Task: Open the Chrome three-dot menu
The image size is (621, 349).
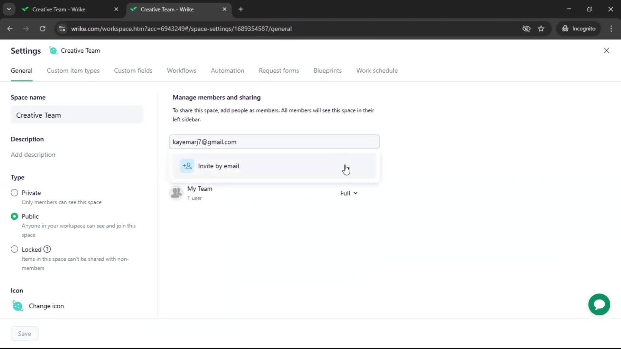Action: (x=611, y=29)
